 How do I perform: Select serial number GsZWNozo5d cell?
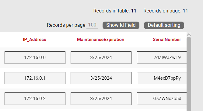(x=162, y=99)
